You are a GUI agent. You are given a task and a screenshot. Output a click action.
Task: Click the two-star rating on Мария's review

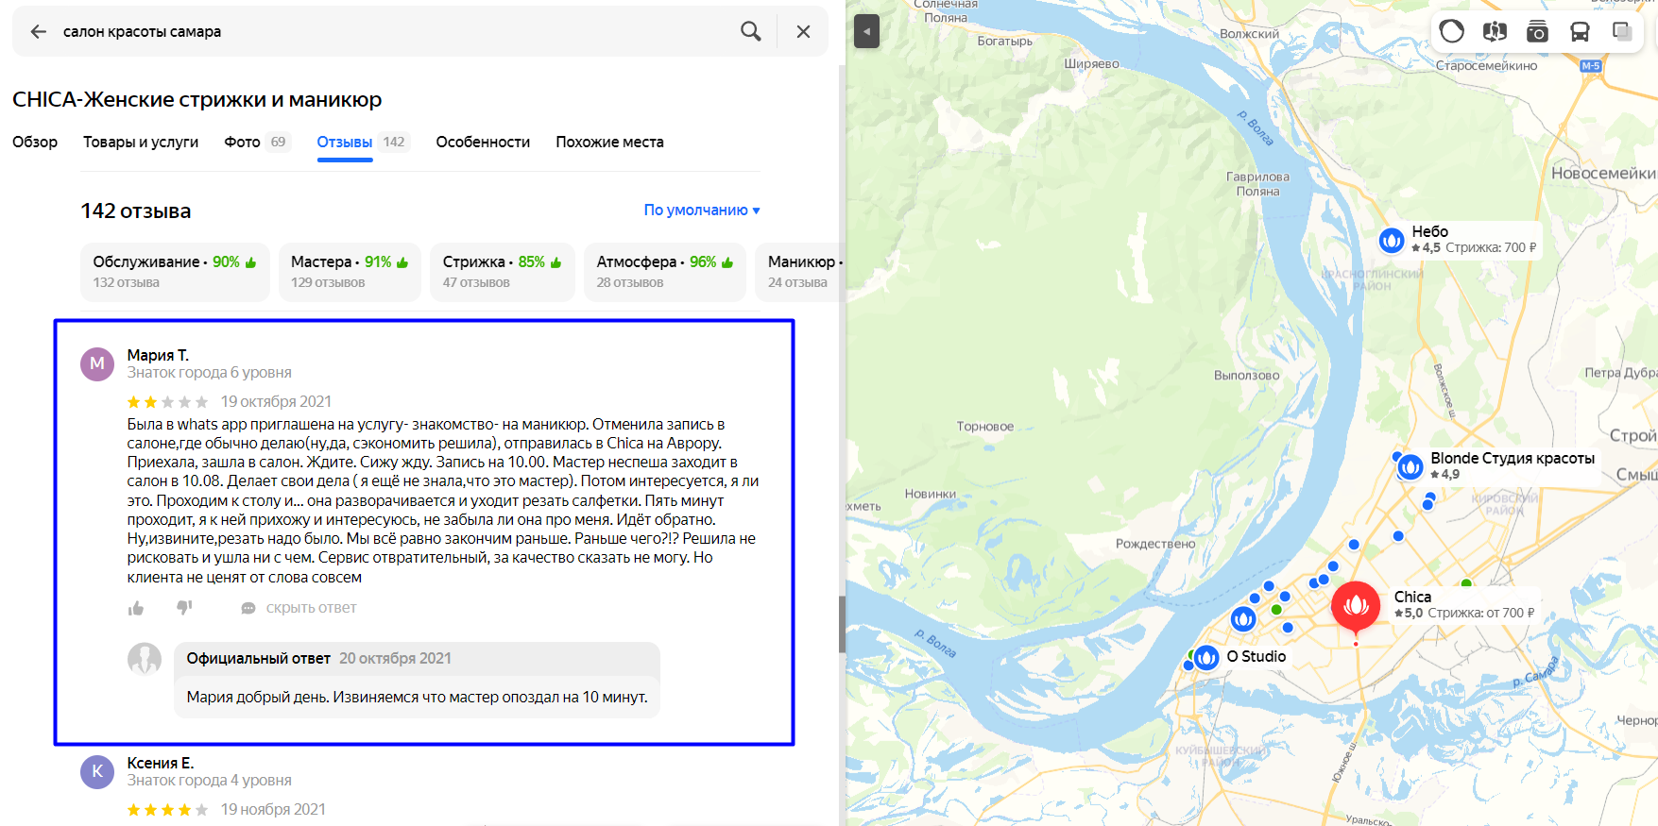click(x=167, y=402)
